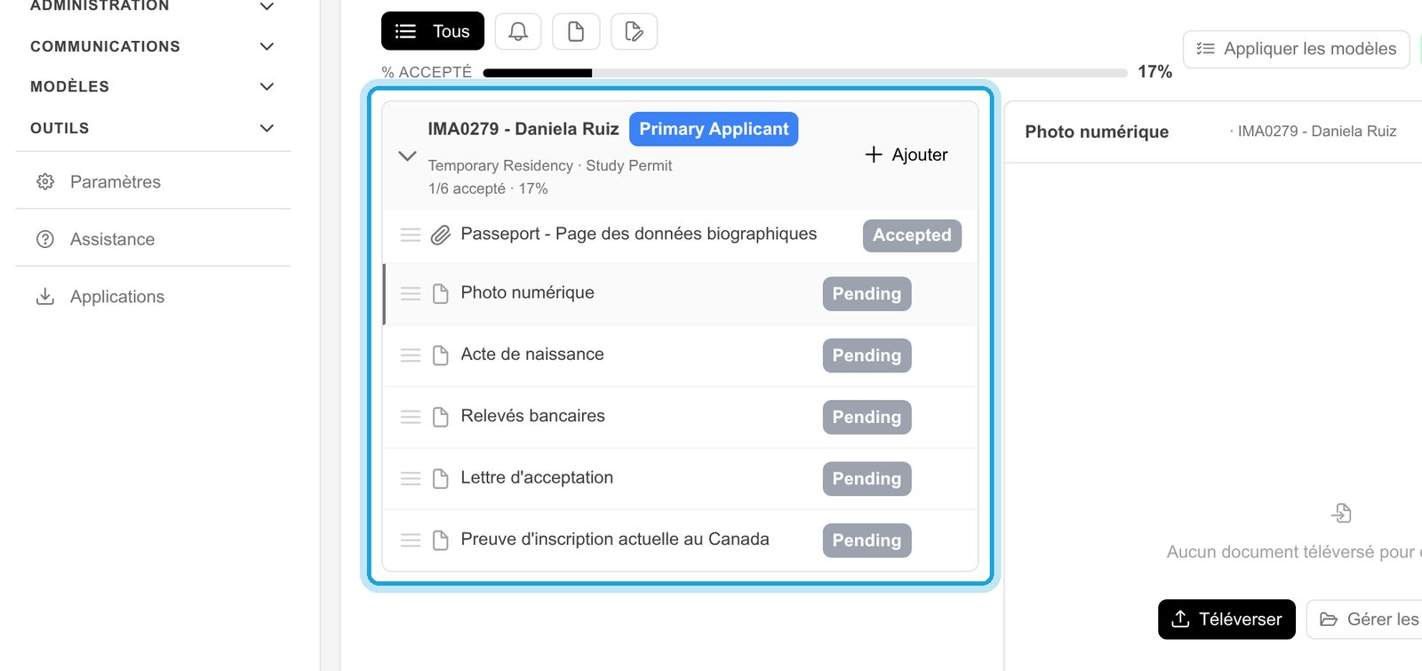The width and height of the screenshot is (1422, 671).
Task: Grab the drag handle on Passeport row
Action: click(411, 235)
